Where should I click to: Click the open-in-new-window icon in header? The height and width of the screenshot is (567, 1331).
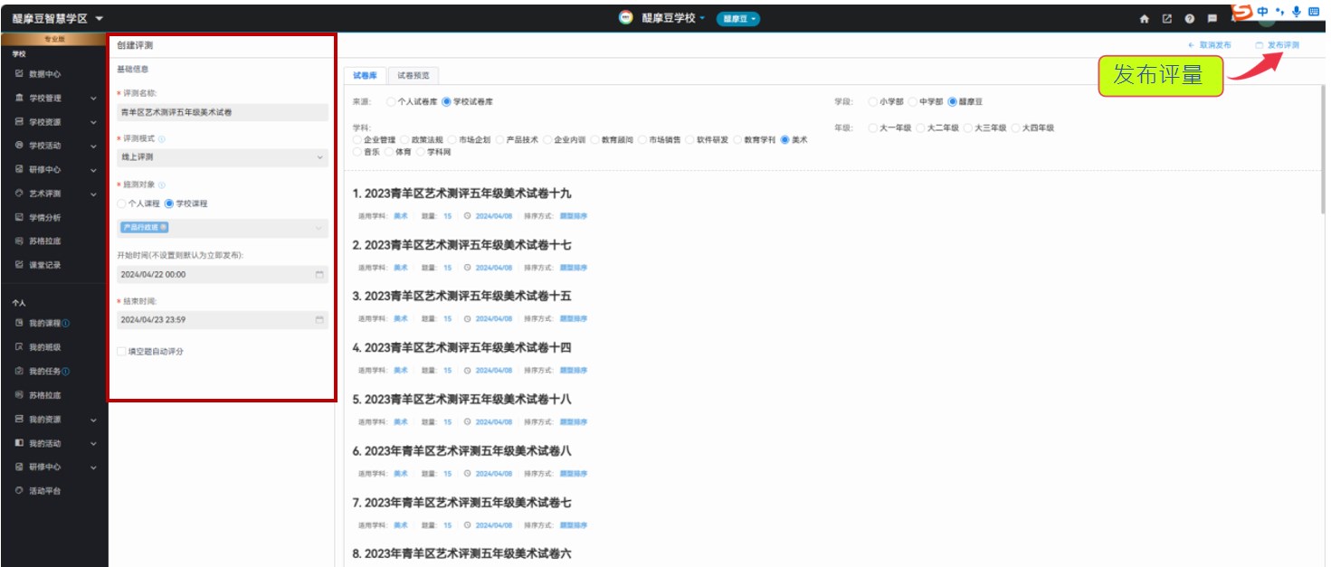(1166, 19)
